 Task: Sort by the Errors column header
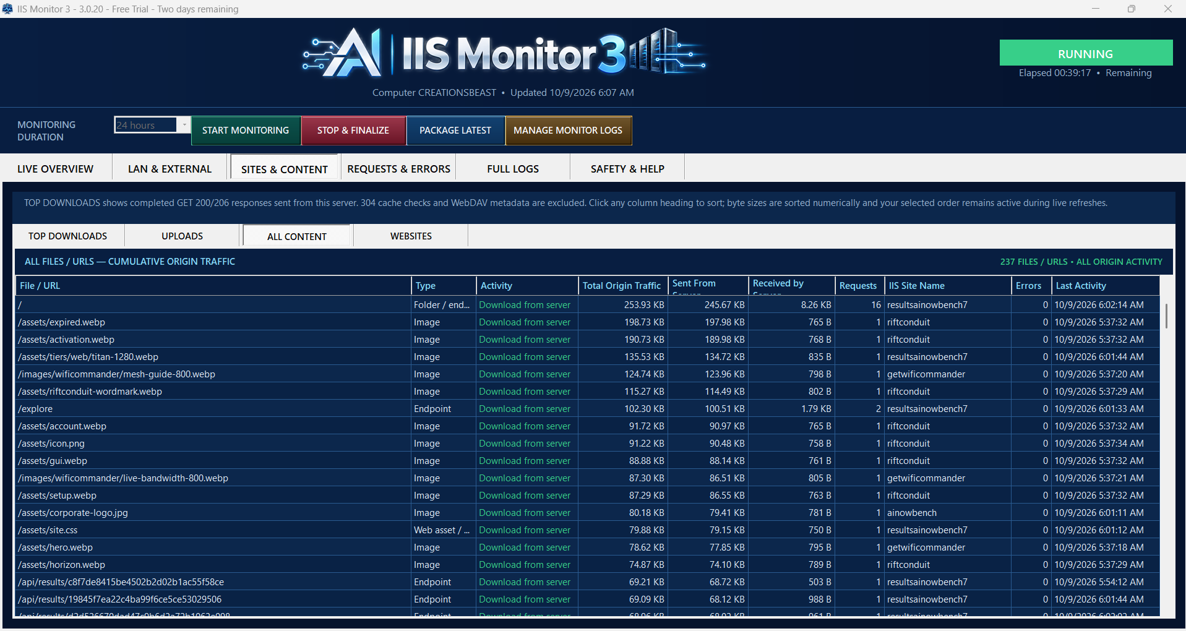[x=1031, y=286]
